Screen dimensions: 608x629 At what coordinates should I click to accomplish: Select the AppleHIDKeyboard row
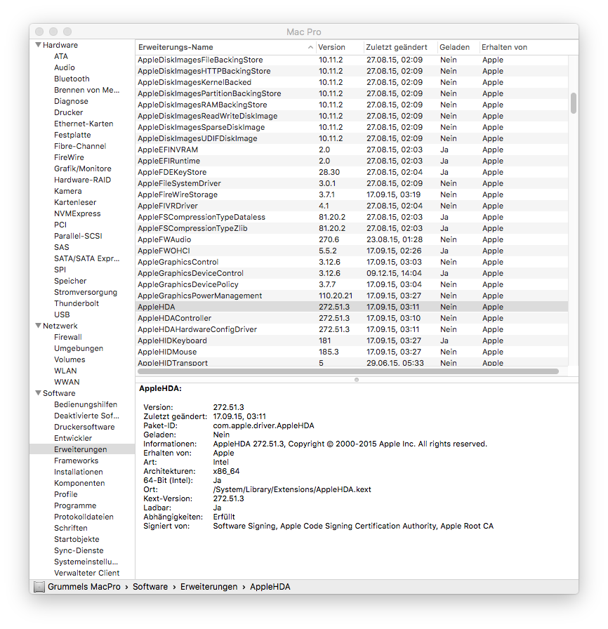pyautogui.click(x=352, y=340)
